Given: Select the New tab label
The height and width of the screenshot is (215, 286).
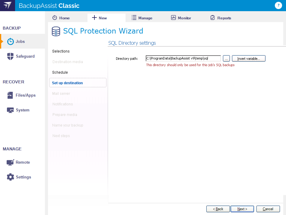Looking at the screenshot, I should pyautogui.click(x=103, y=18).
